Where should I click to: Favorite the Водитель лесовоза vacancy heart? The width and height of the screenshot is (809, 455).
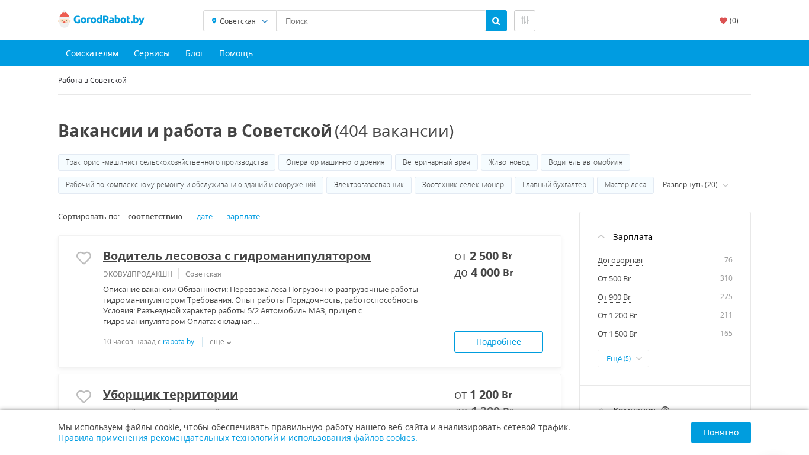tap(84, 258)
